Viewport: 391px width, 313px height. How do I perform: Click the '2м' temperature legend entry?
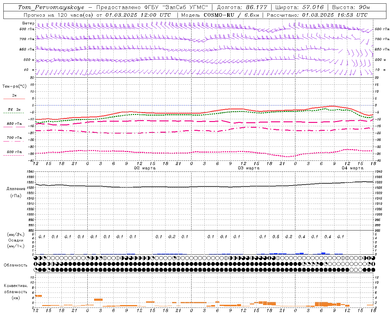coord(14,96)
